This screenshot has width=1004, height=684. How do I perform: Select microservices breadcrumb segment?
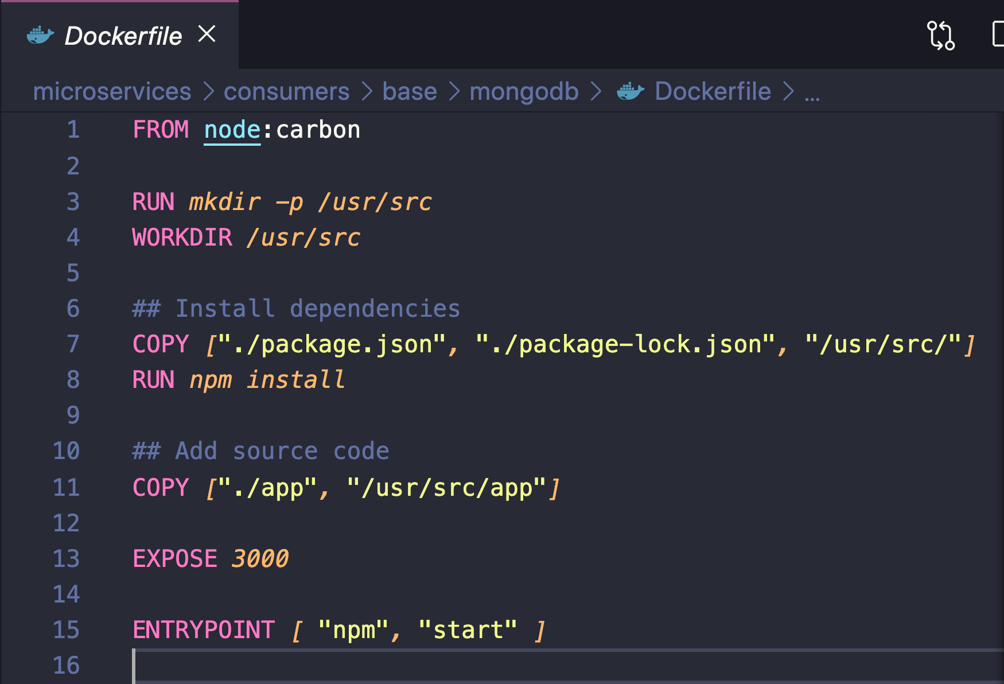pos(112,91)
